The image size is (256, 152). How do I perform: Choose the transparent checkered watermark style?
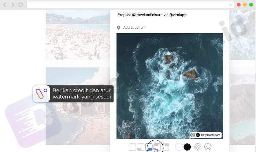point(197,147)
